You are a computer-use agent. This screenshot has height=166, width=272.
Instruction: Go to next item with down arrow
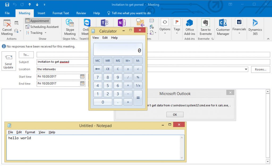point(37,5)
